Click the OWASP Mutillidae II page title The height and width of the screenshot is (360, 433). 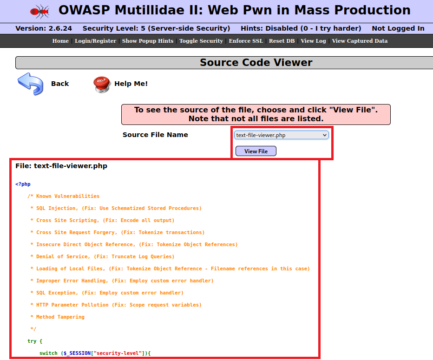click(235, 10)
